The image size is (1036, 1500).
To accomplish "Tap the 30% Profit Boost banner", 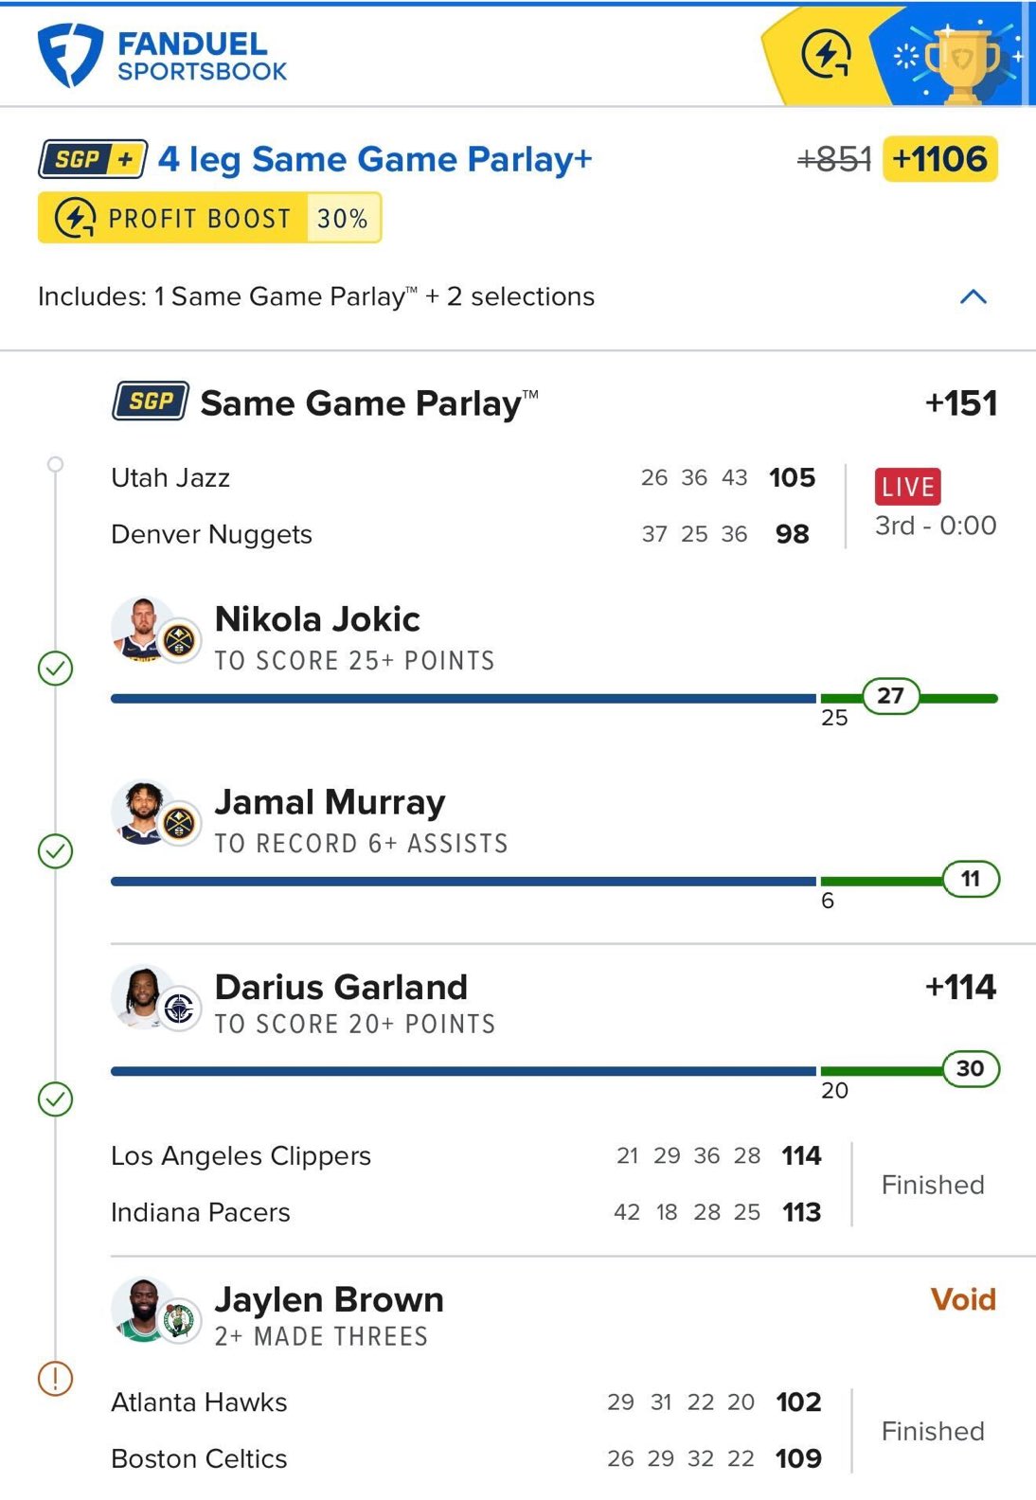I will pyautogui.click(x=209, y=218).
